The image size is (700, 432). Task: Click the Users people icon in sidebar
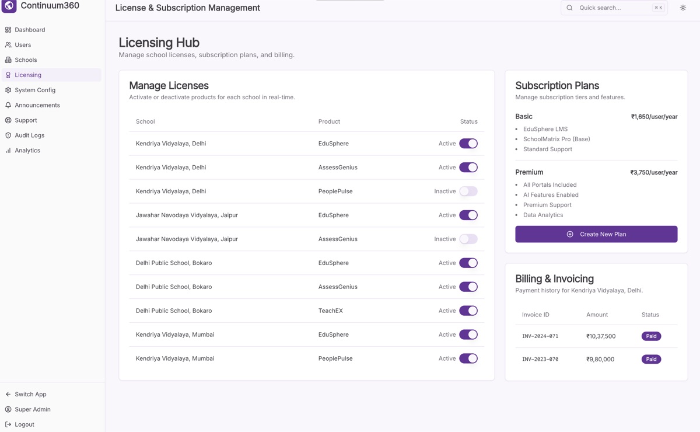(x=8, y=45)
